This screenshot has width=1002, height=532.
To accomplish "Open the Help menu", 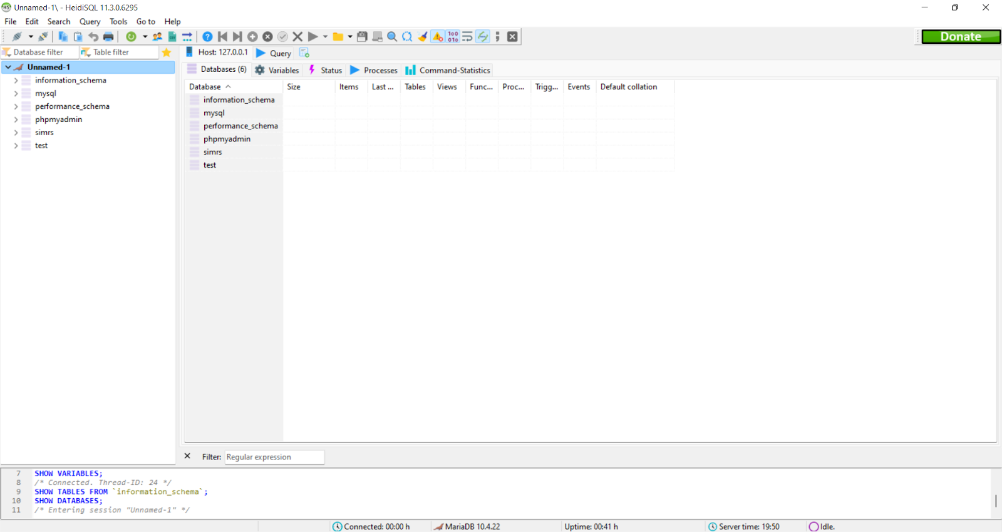I will (172, 21).
